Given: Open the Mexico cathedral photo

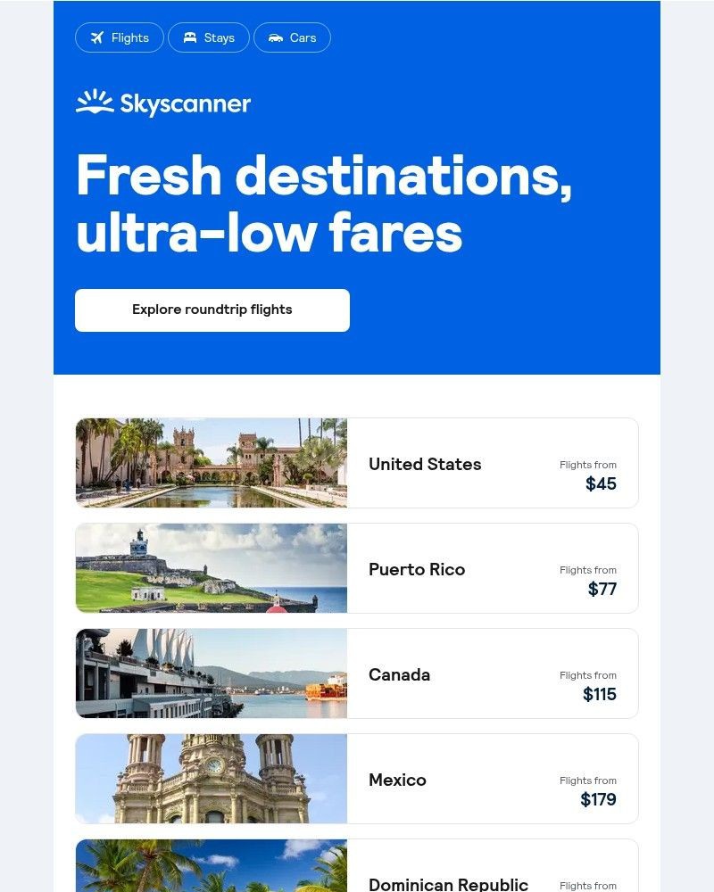Looking at the screenshot, I should click(212, 778).
